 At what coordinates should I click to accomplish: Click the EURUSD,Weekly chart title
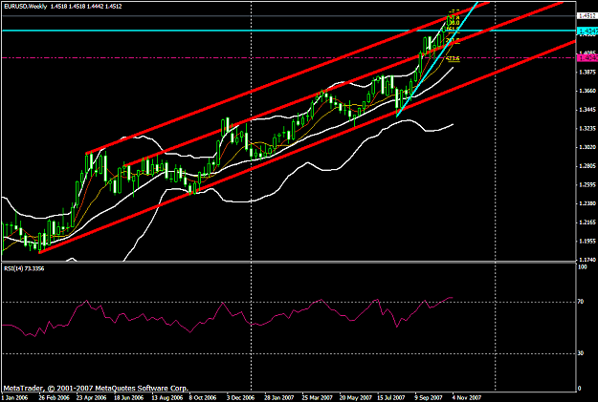[25, 7]
